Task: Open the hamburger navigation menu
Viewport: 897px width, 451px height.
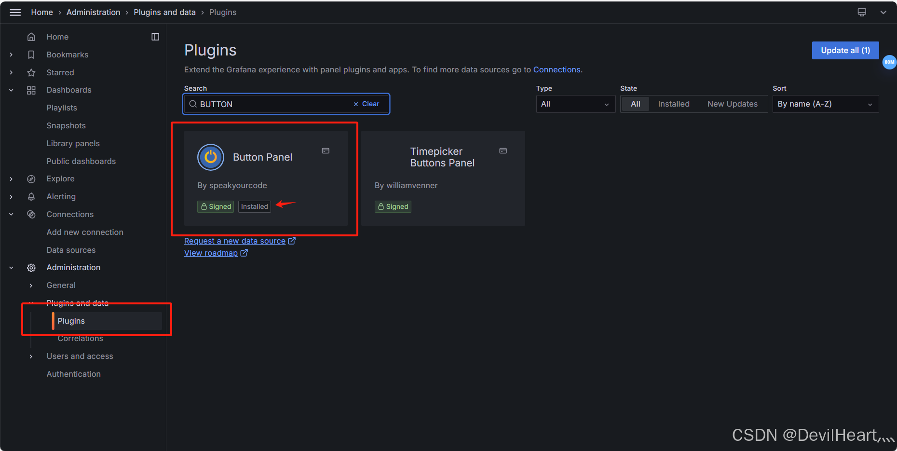Action: 15,13
